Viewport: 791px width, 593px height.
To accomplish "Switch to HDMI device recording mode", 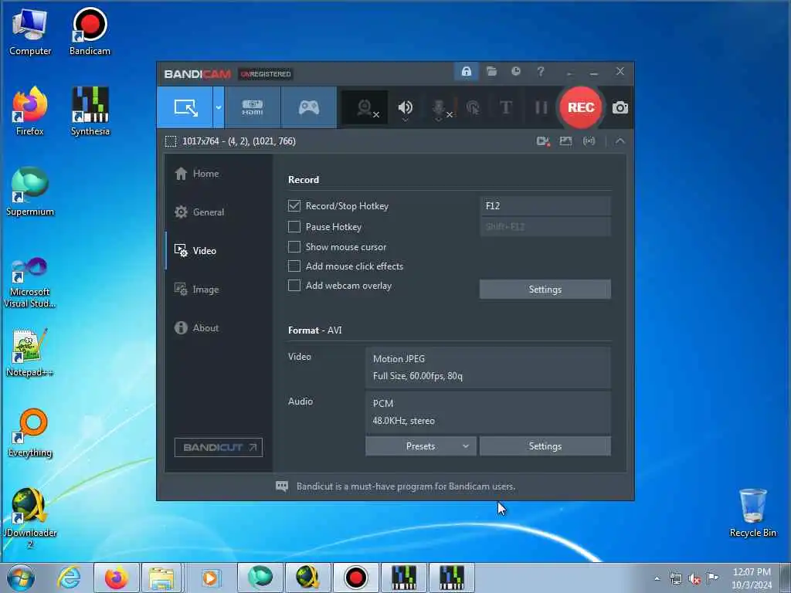I will coord(253,107).
